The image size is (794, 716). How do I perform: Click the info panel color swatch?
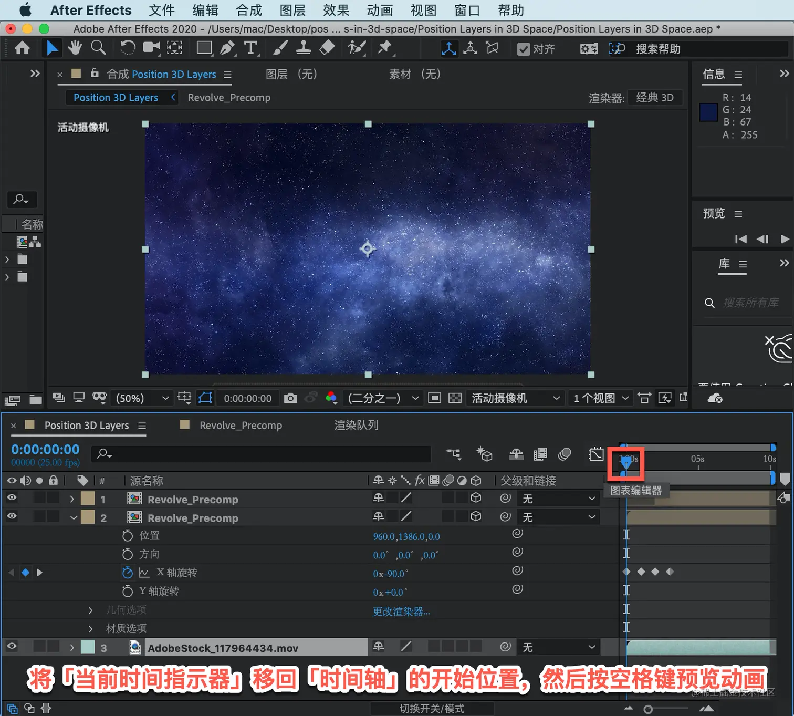(708, 113)
